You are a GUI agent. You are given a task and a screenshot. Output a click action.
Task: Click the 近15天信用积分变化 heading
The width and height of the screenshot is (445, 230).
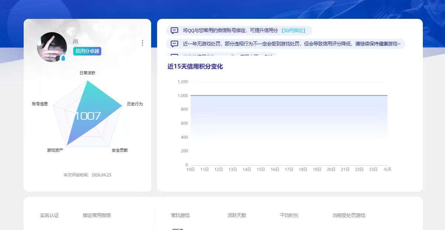[195, 67]
